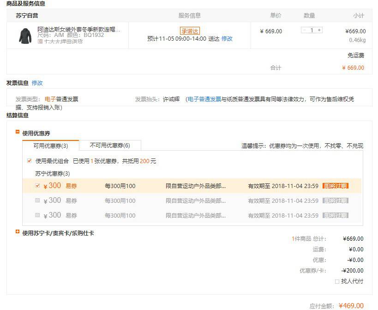Check the third ¥300 易券 coupon
The height and width of the screenshot is (310, 378).
coord(37,215)
